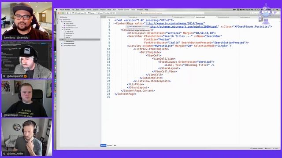The image size is (282, 158).
Task: Click the macOS menu bar clock
Action: pos(248,10)
